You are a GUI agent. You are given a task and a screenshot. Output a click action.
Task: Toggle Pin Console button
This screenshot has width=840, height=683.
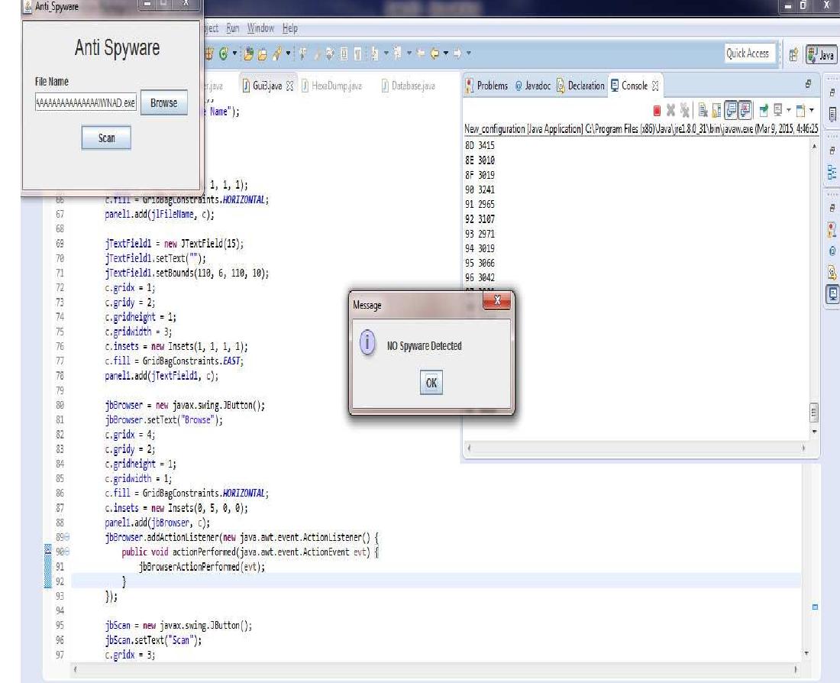tap(764, 111)
